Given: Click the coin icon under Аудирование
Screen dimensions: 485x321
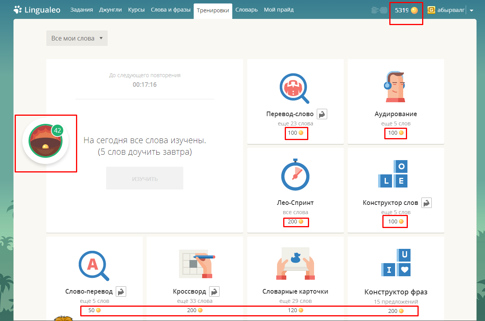Looking at the screenshot, I should pos(401,133).
